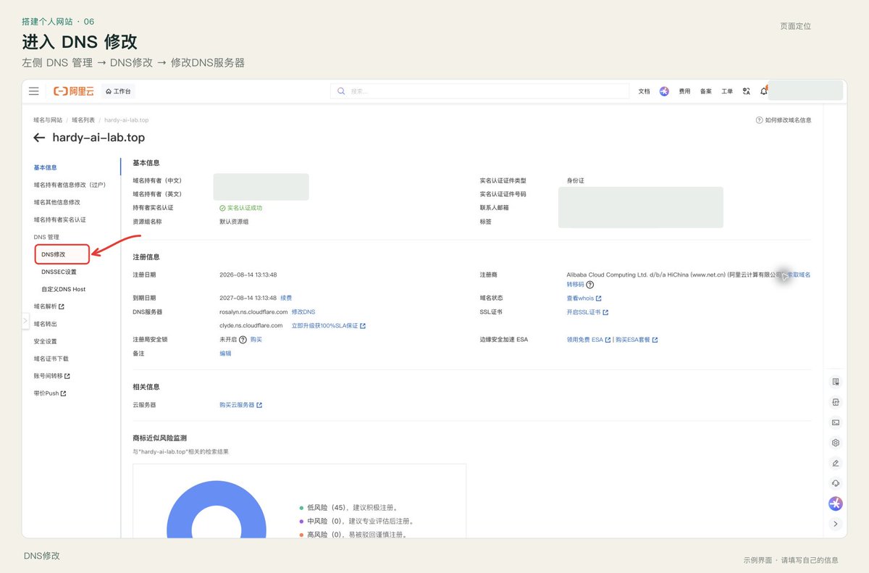Click 编辑 next to 备注
The width and height of the screenshot is (869, 573).
(225, 353)
